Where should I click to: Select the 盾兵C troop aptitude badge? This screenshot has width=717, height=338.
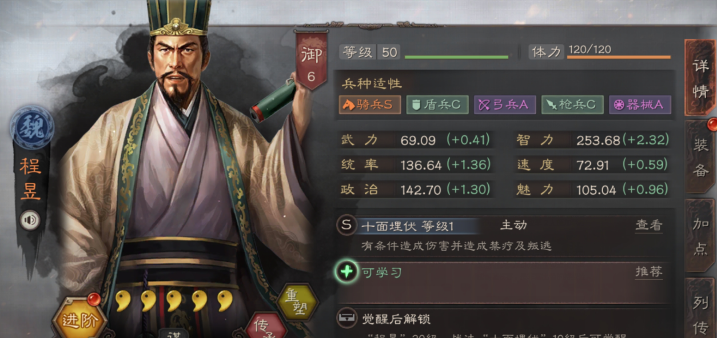click(437, 104)
